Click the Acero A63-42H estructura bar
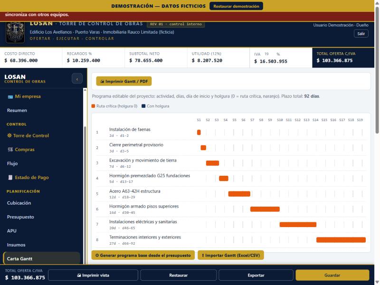 pos(239,194)
